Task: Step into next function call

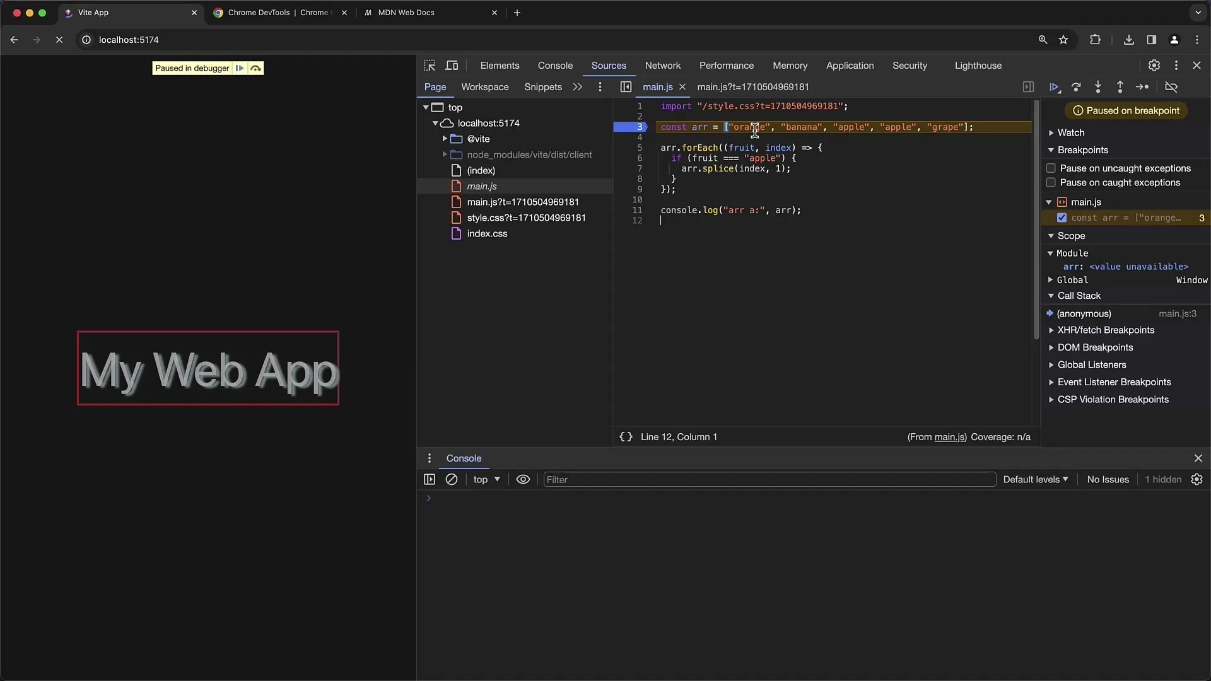Action: click(1098, 87)
